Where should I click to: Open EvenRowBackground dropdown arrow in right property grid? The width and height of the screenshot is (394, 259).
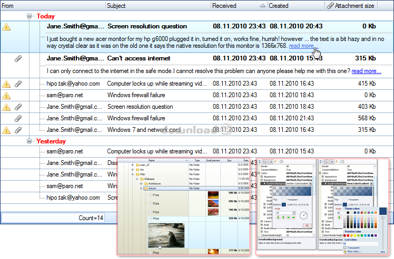[372, 183]
